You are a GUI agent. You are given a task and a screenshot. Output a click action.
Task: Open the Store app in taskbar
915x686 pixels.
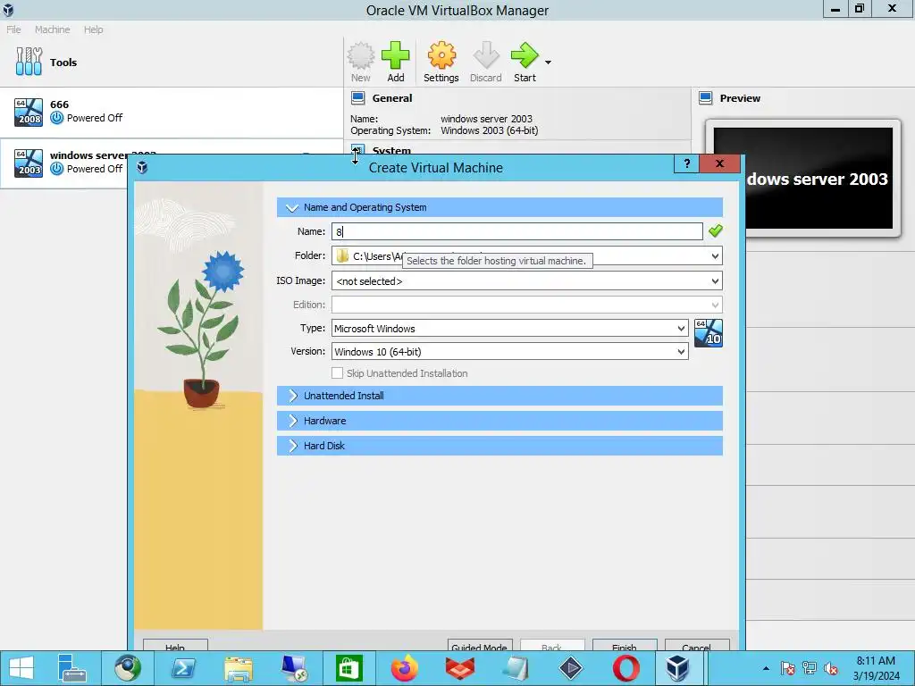tap(349, 668)
